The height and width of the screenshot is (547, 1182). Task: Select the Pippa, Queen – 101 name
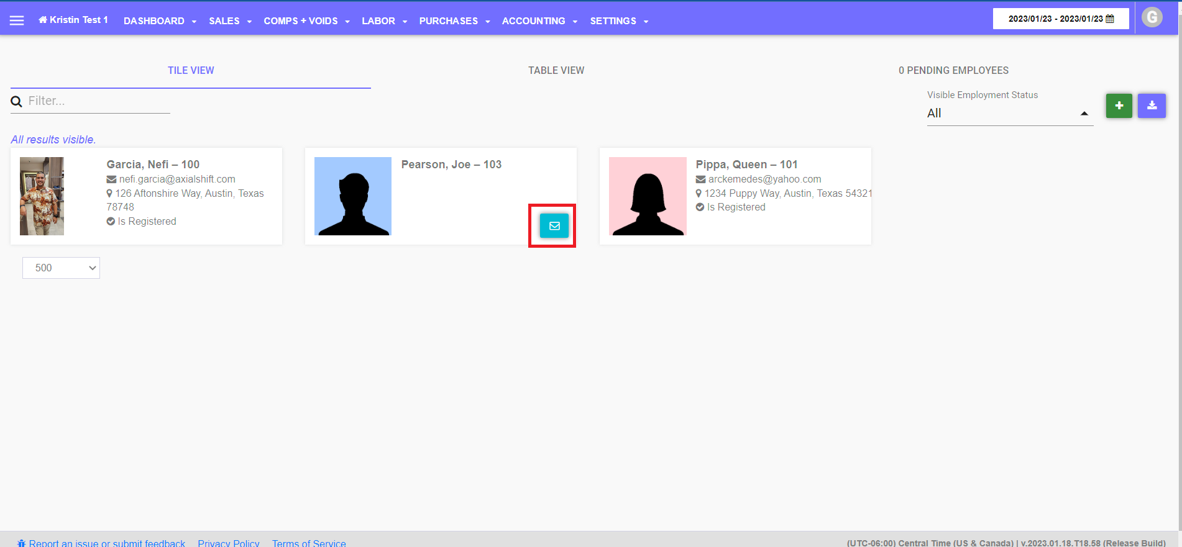pyautogui.click(x=746, y=165)
